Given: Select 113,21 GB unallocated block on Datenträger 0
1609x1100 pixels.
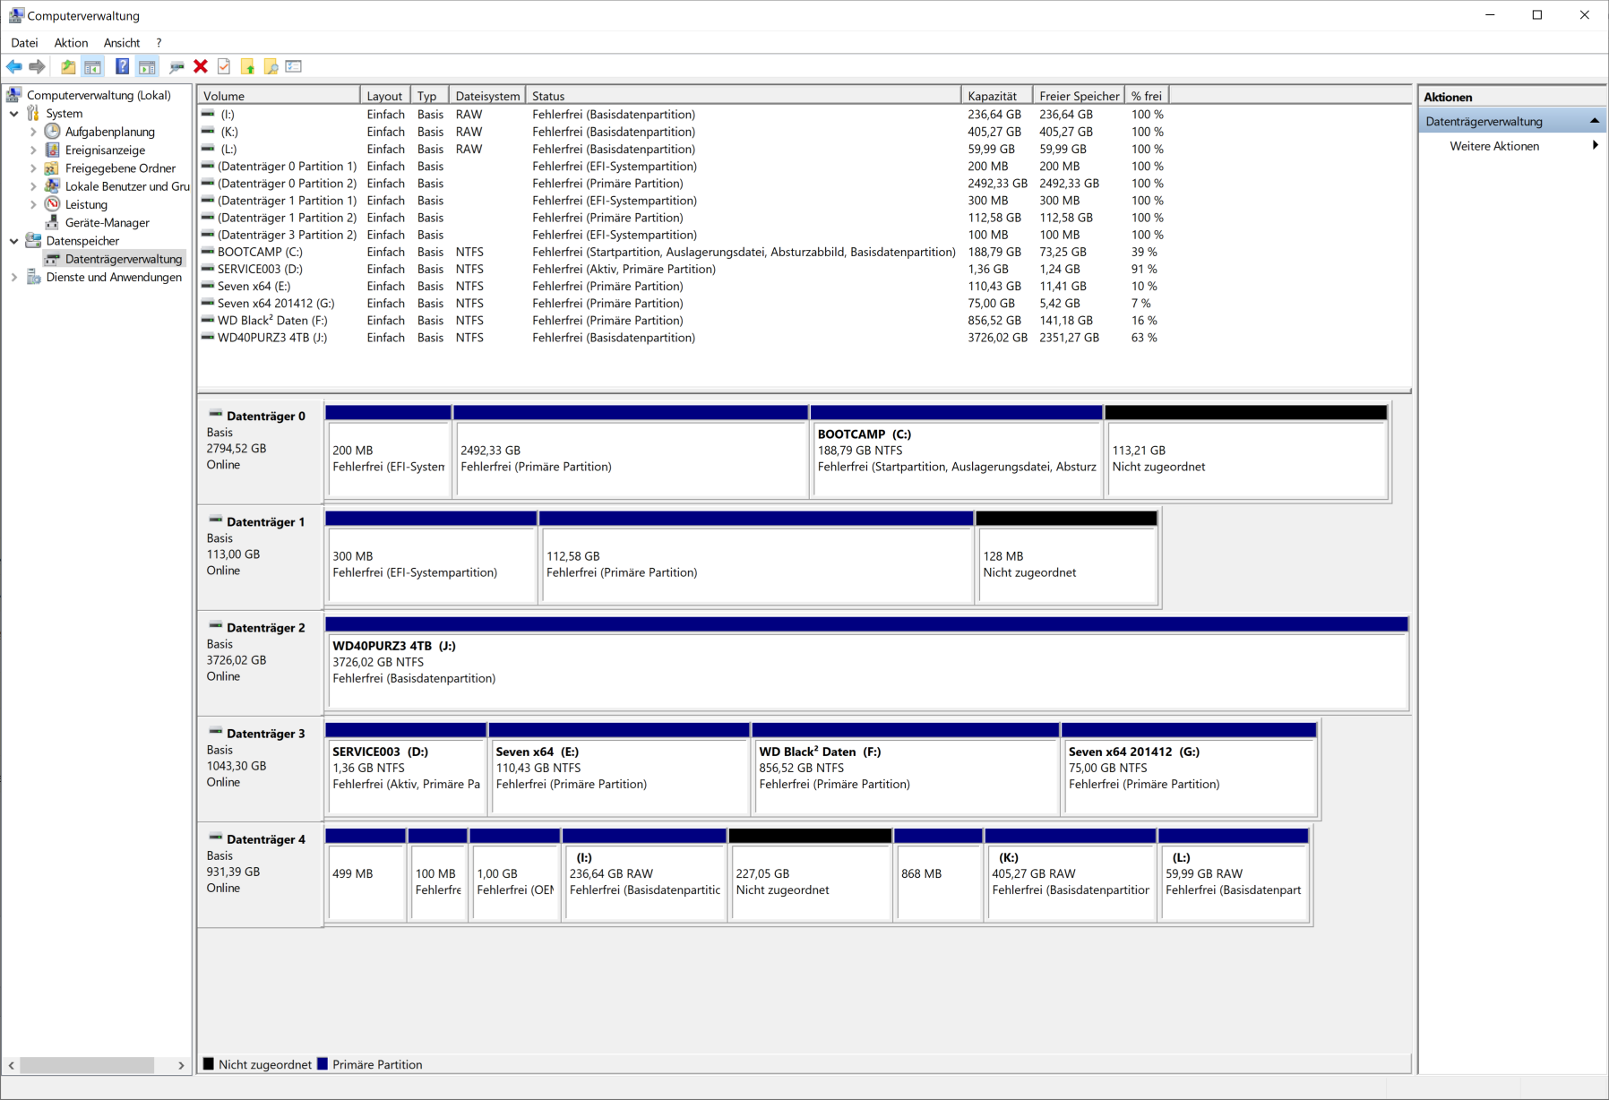Looking at the screenshot, I should click(1247, 451).
